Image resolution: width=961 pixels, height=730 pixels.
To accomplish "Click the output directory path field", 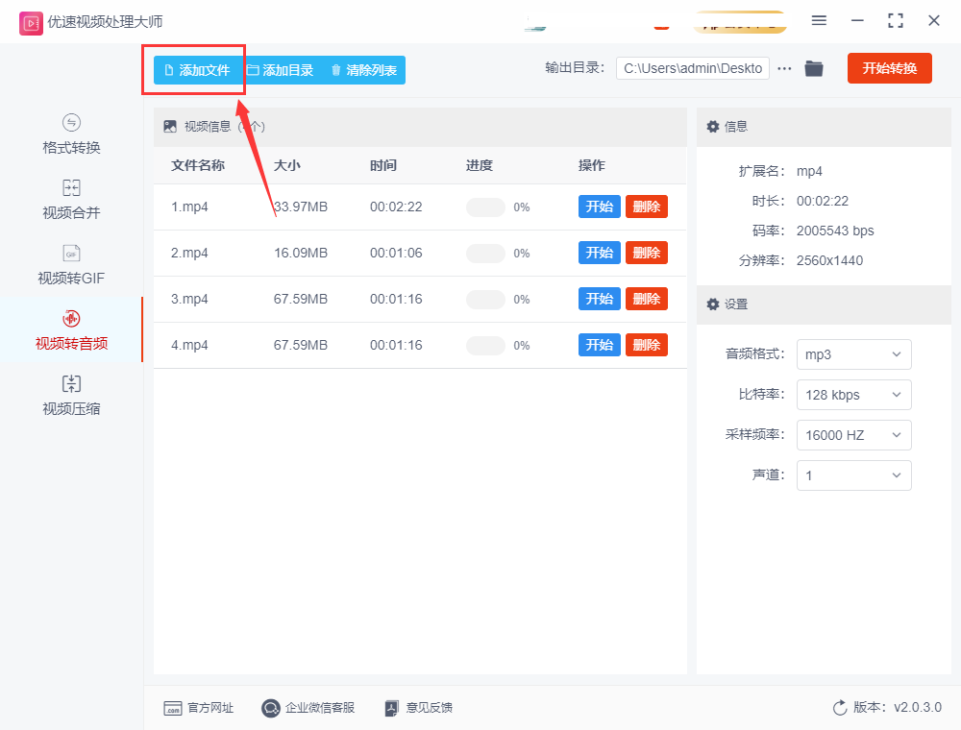I will (x=692, y=68).
